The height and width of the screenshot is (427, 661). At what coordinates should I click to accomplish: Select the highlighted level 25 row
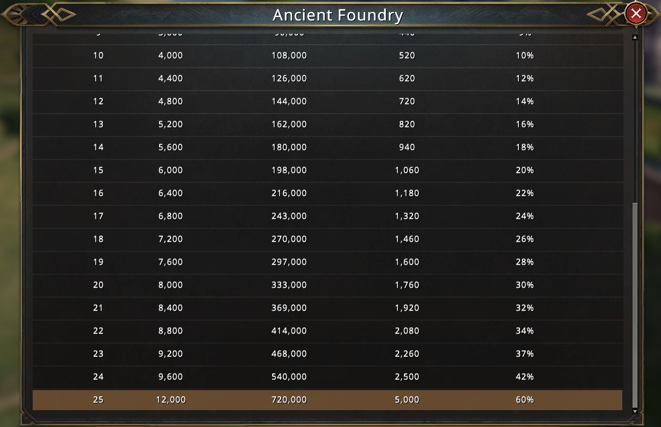coord(327,400)
